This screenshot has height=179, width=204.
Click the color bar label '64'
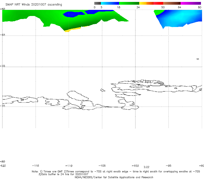click(179, 7)
